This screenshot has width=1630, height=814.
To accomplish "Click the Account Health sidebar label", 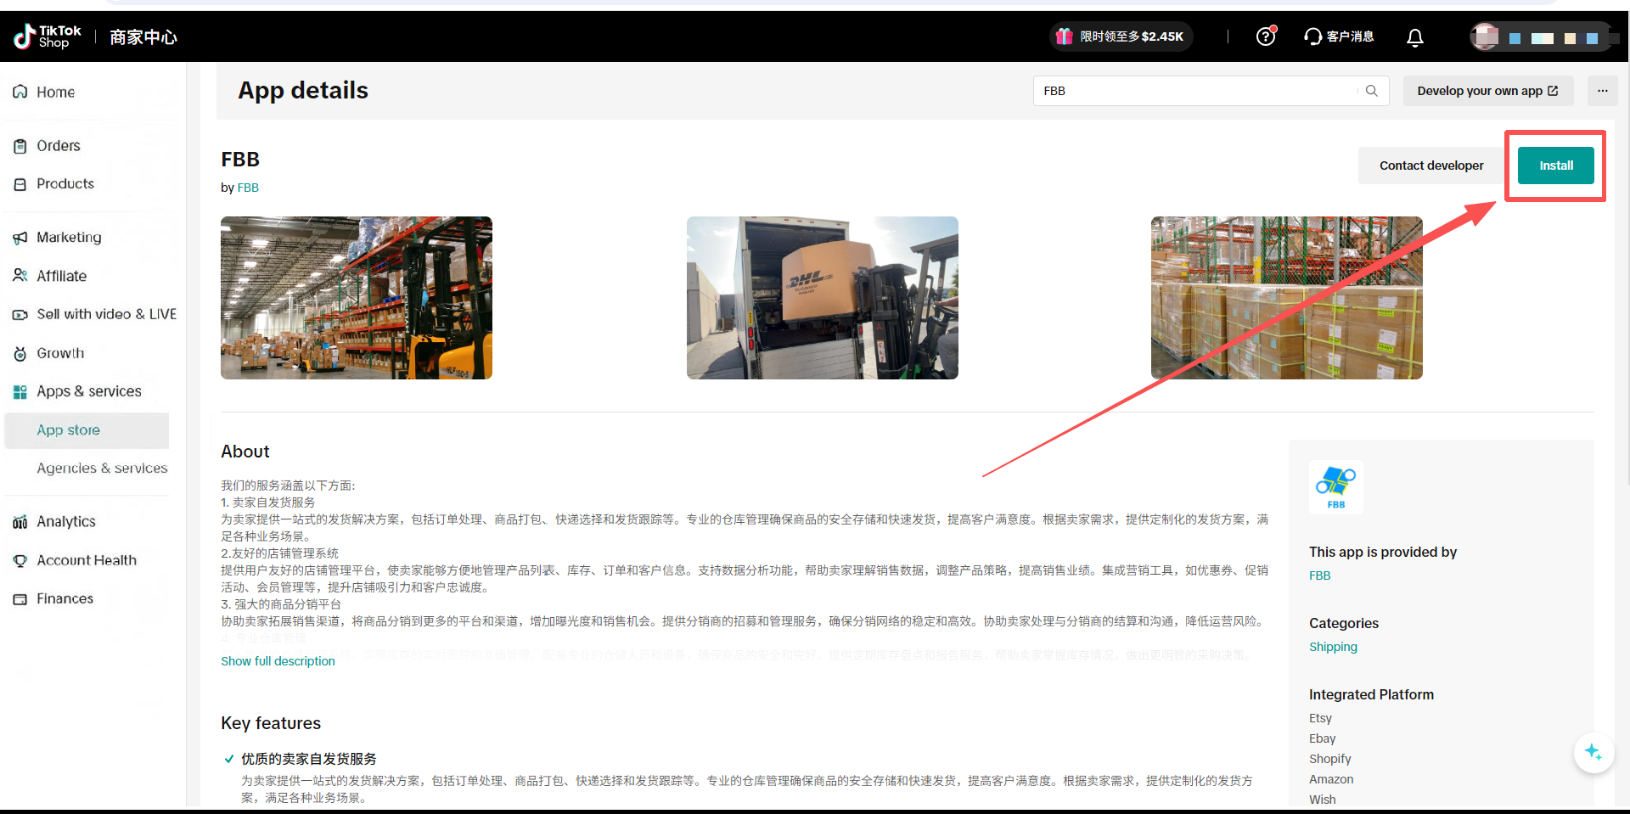I will pyautogui.click(x=87, y=560).
